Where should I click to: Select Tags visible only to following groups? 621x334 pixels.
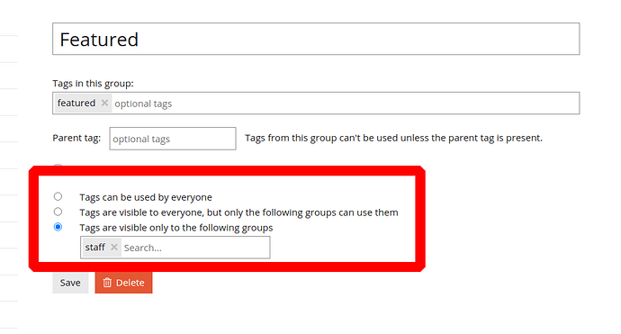(58, 227)
